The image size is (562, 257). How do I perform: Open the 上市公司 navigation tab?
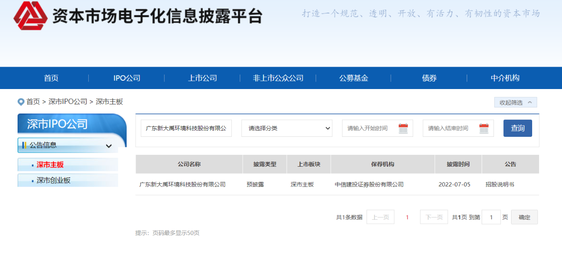click(203, 78)
